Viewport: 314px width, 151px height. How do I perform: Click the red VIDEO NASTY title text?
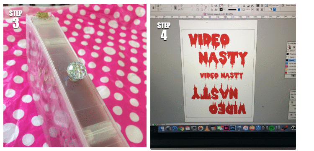[x=218, y=50]
